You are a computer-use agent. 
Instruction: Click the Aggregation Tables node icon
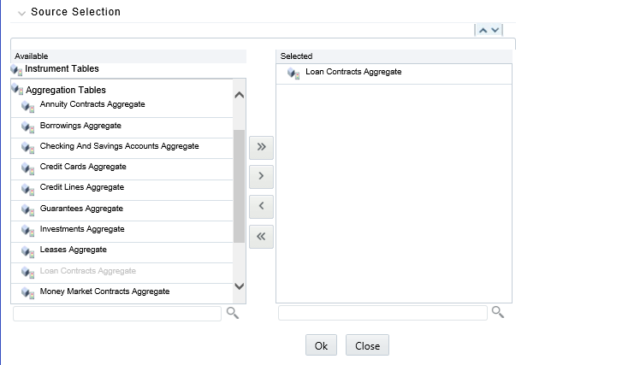[x=17, y=89]
